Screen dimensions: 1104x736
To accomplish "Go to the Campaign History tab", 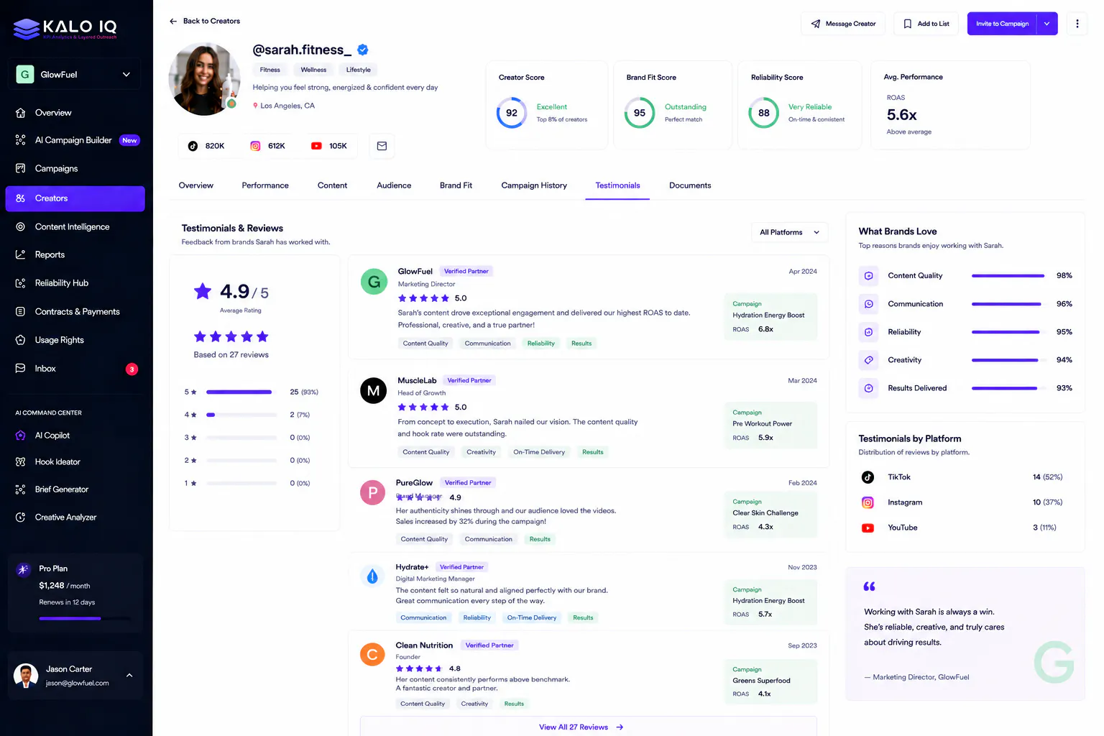I will point(534,185).
